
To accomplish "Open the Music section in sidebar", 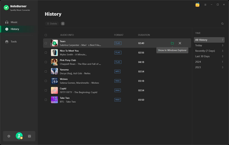I will (14, 22).
